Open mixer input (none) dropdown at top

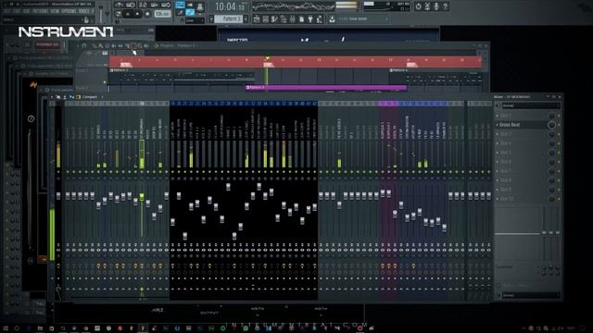530,105
